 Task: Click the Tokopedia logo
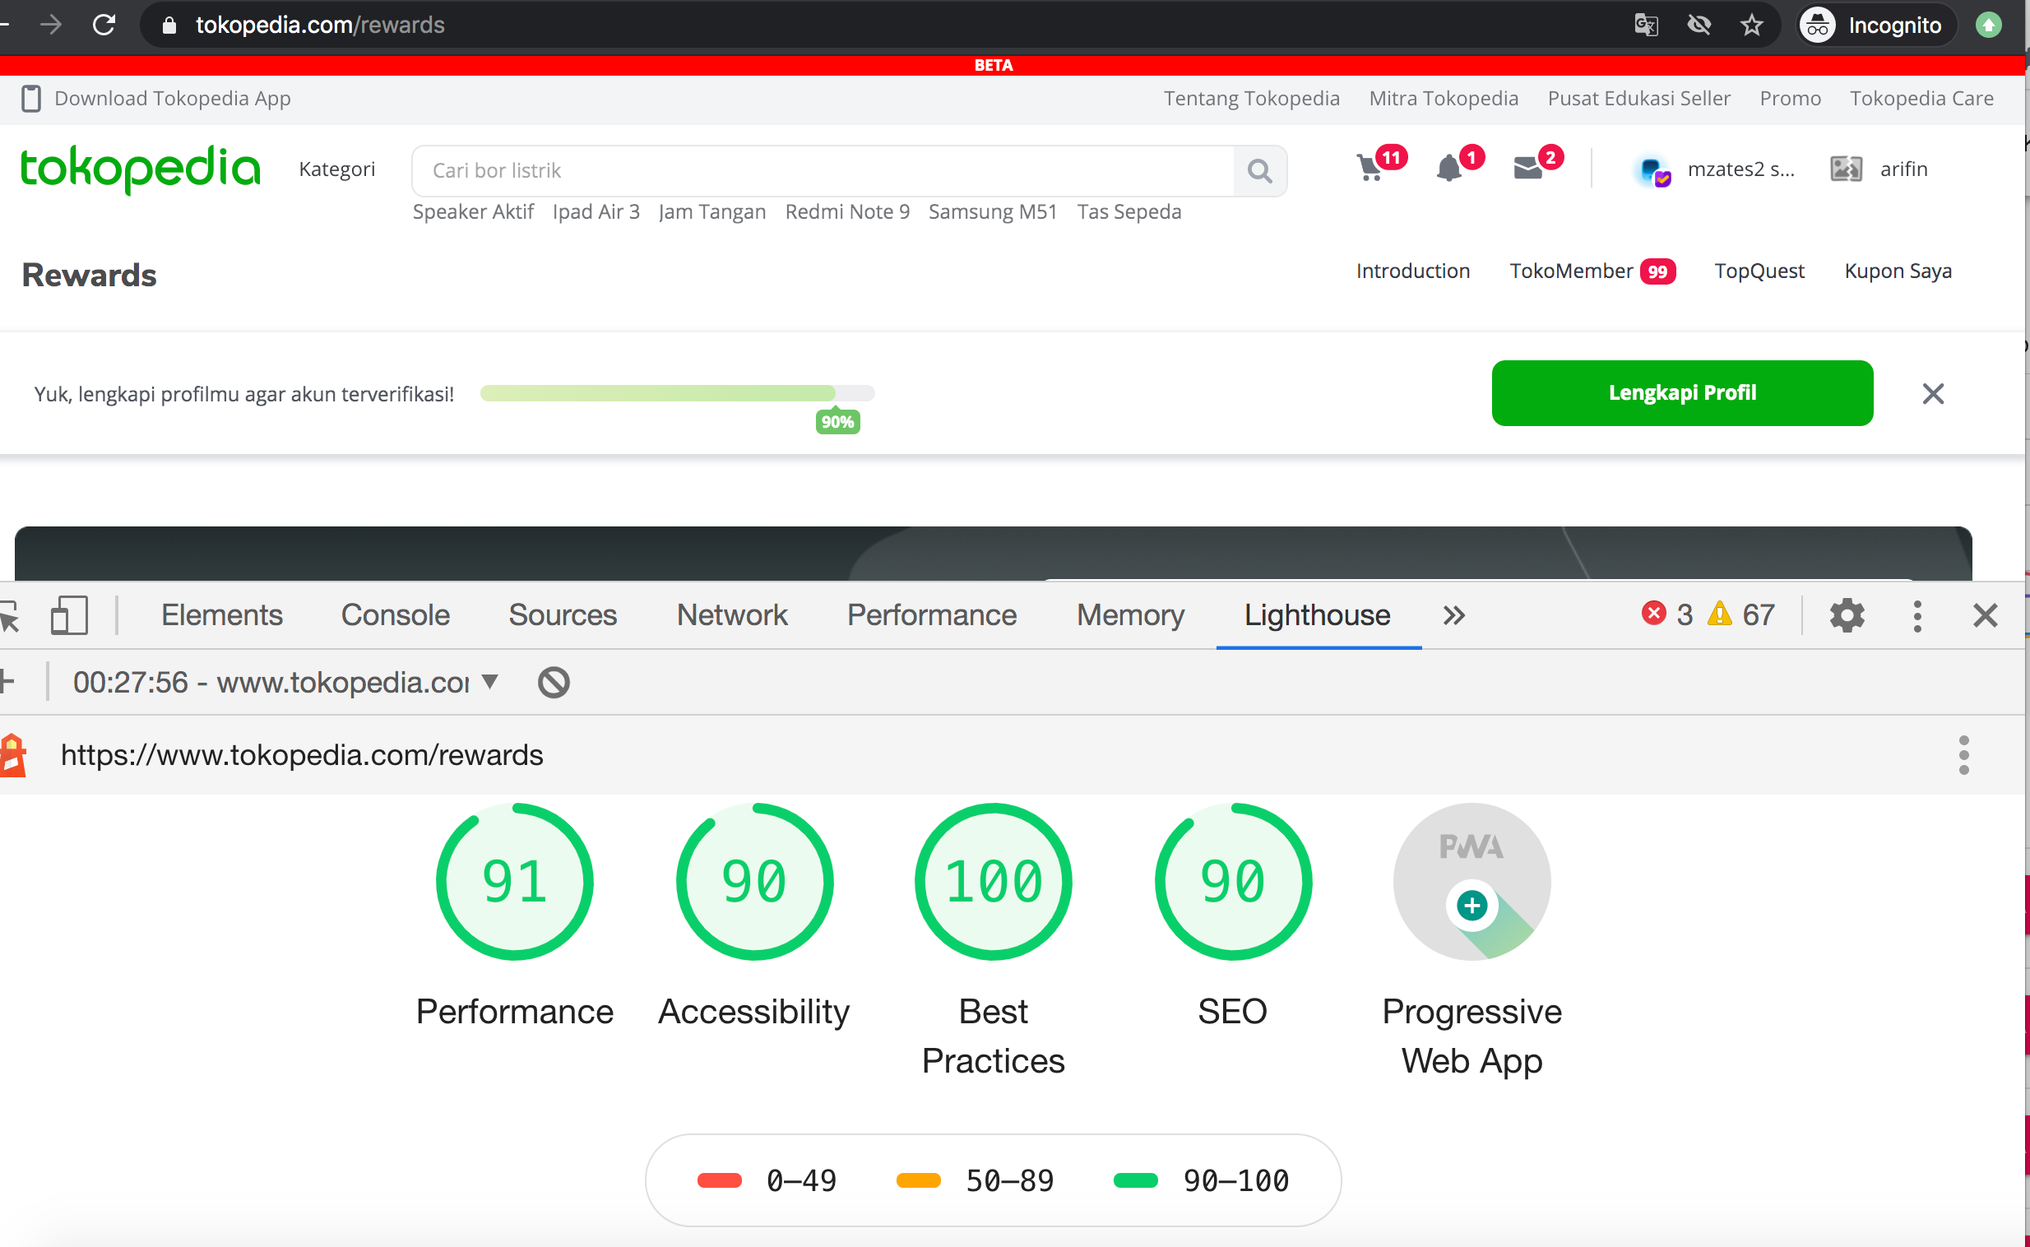pyautogui.click(x=139, y=169)
